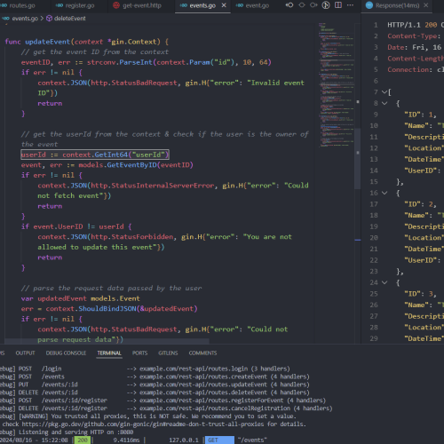Click line number 13 in response gutter
Screen dimensions: 444x444
(x=374, y=160)
